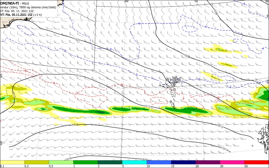Click the "1008" isobar label

coord(187,56)
